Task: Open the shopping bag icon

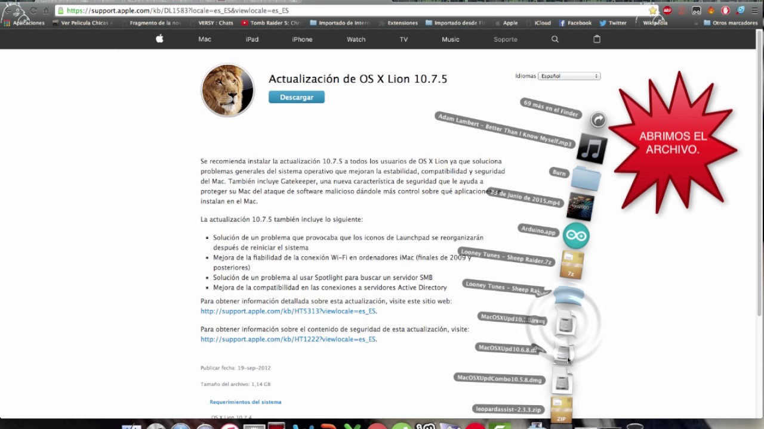Action: pos(597,39)
